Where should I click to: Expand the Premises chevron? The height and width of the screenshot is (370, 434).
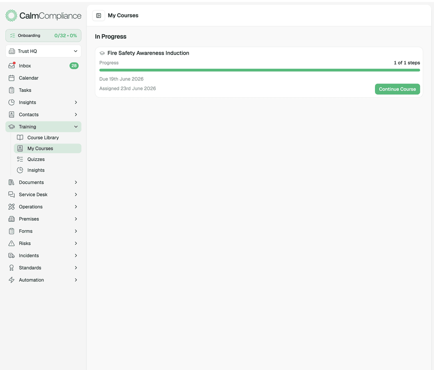coord(76,219)
